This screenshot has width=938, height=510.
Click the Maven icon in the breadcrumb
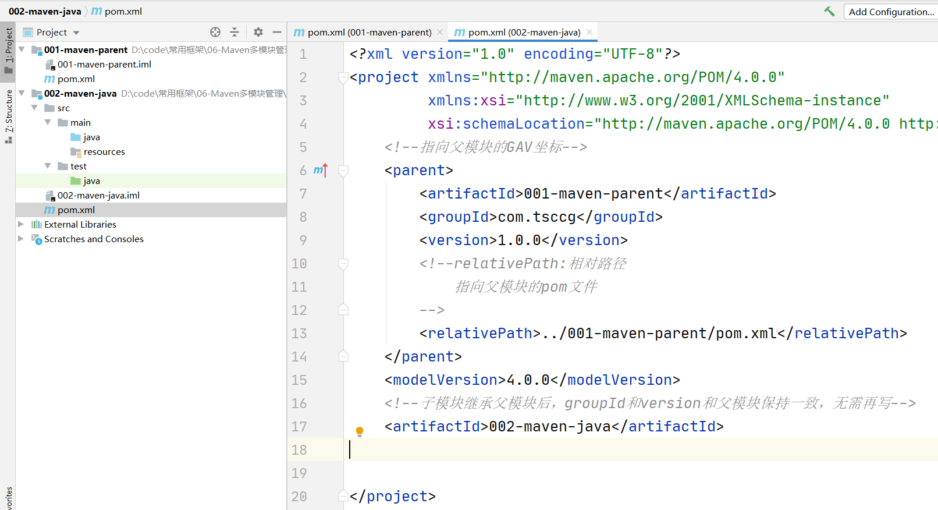click(x=97, y=11)
